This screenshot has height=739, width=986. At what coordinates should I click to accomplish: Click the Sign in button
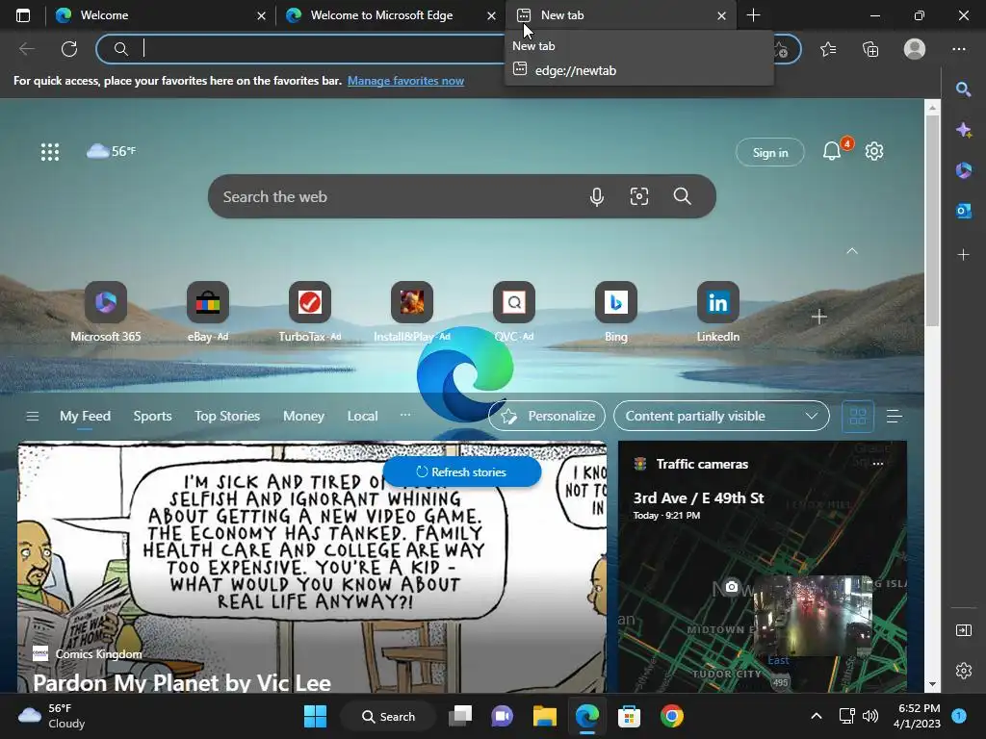pos(769,152)
